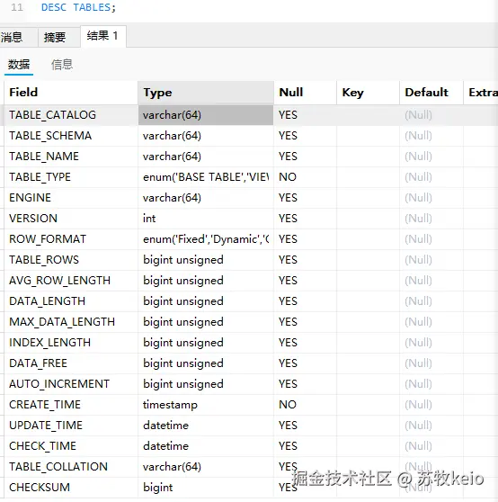
Task: Click the Null column header
Action: pyautogui.click(x=305, y=93)
